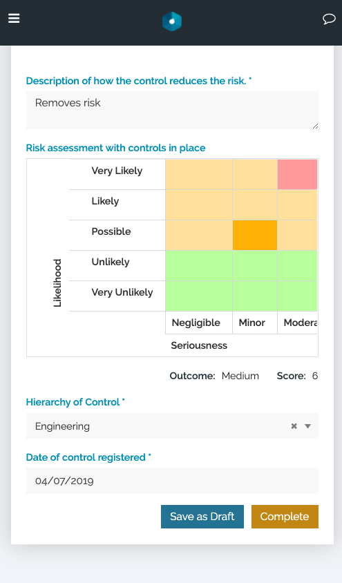This screenshot has width=342, height=583.
Task: Focus the Removes risk description field
Action: coord(172,110)
